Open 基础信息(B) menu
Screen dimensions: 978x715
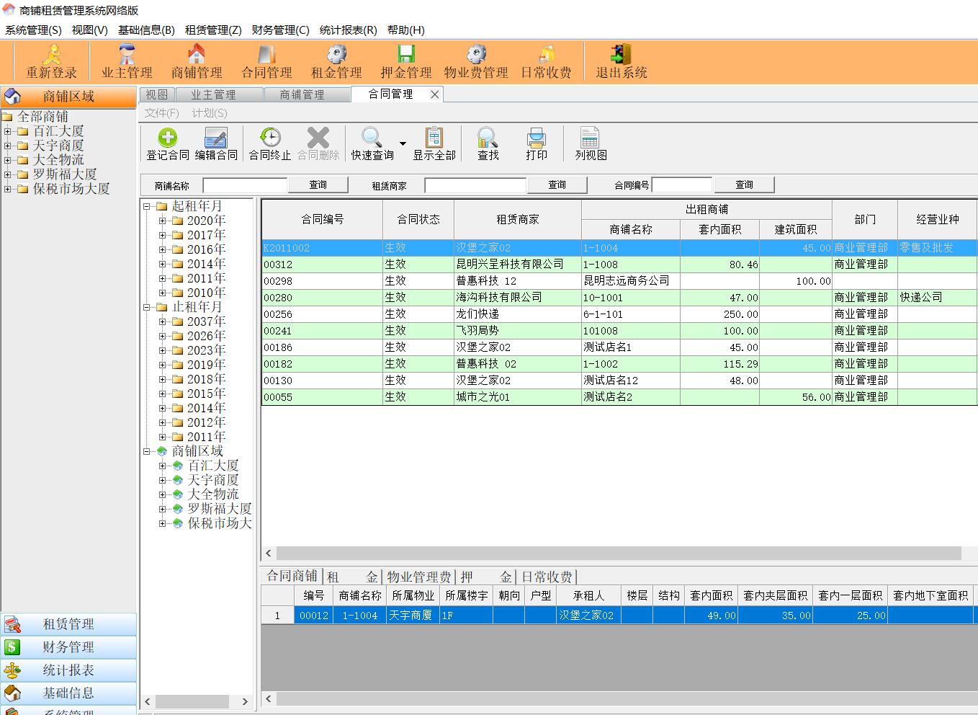tap(146, 30)
